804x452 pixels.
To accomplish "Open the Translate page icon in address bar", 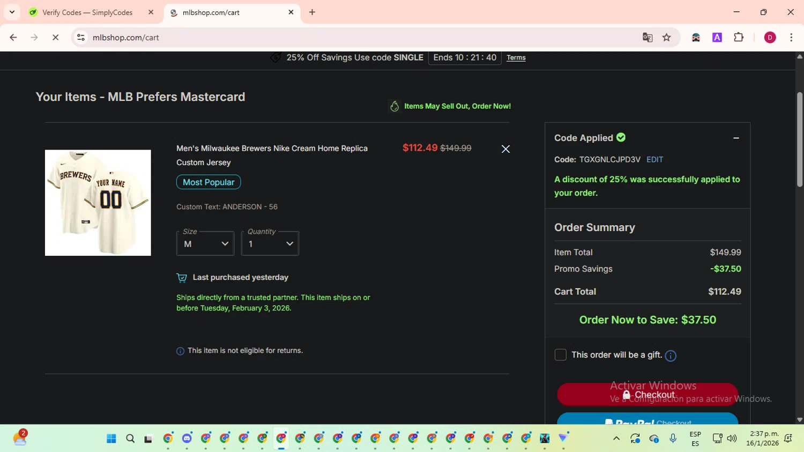I will point(647,38).
